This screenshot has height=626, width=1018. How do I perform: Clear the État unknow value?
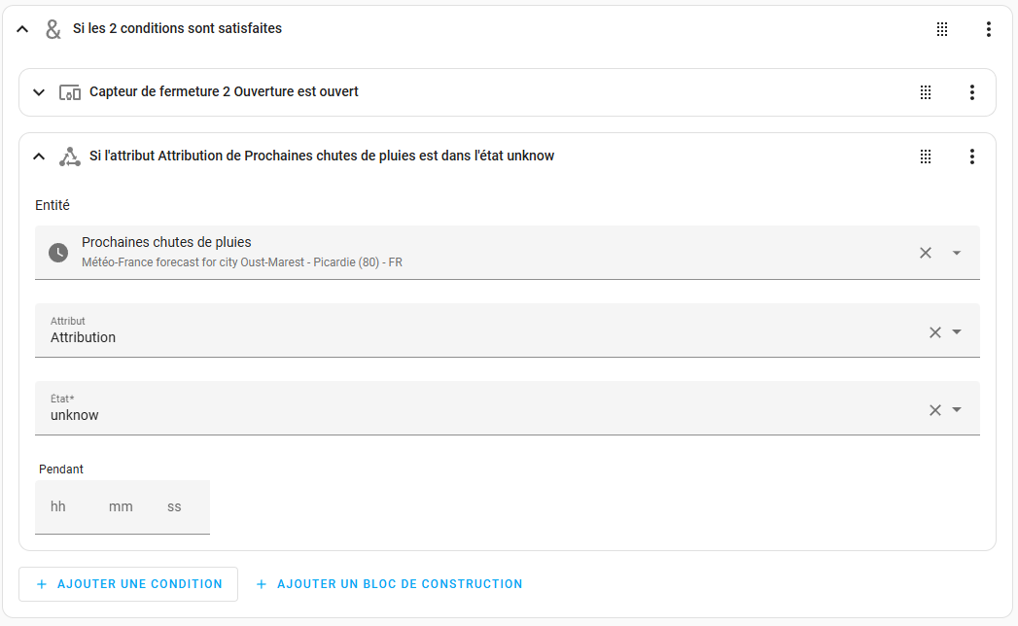pos(935,410)
